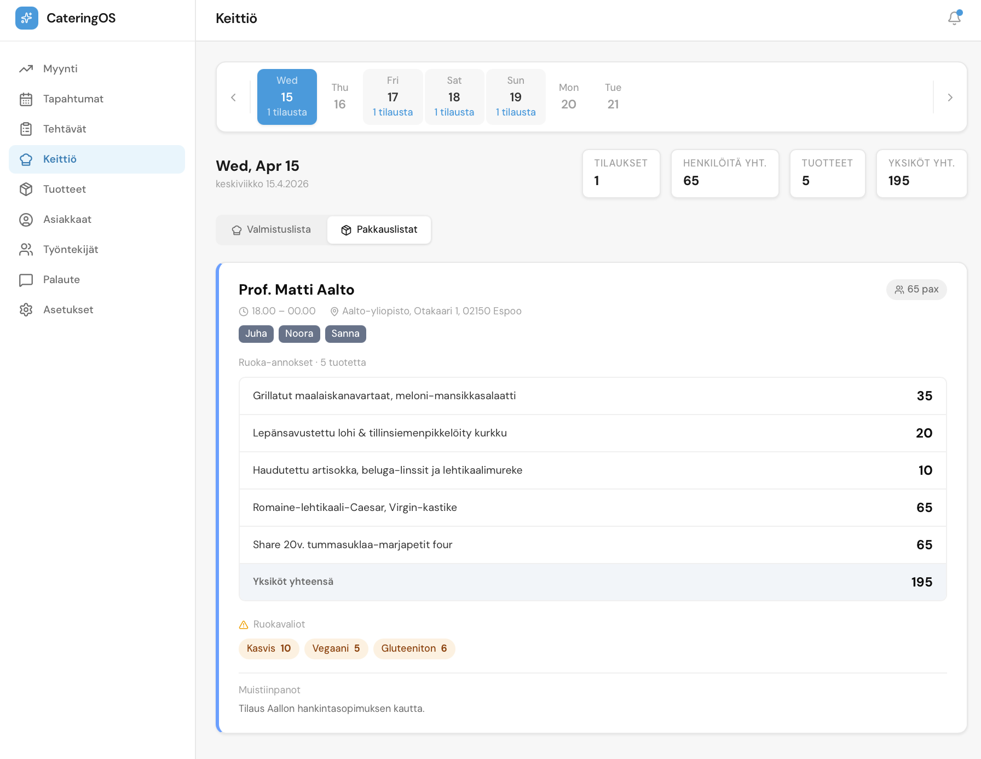Click the CateringOS logo icon

(x=27, y=18)
